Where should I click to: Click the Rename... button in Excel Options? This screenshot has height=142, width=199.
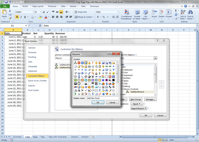pyautogui.click(x=150, y=99)
